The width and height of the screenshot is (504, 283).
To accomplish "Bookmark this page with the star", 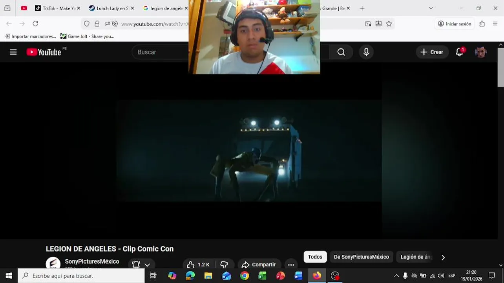I will (x=389, y=24).
